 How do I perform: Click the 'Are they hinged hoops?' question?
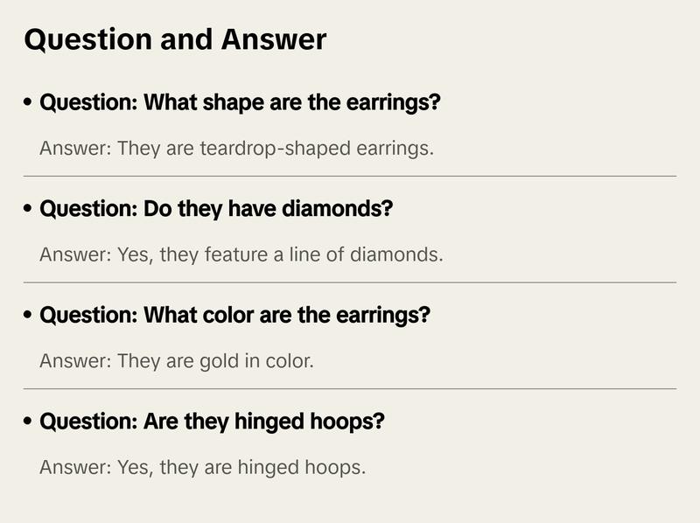click(x=212, y=422)
